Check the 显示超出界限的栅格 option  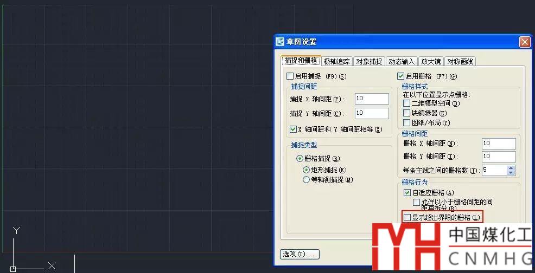[407, 218]
